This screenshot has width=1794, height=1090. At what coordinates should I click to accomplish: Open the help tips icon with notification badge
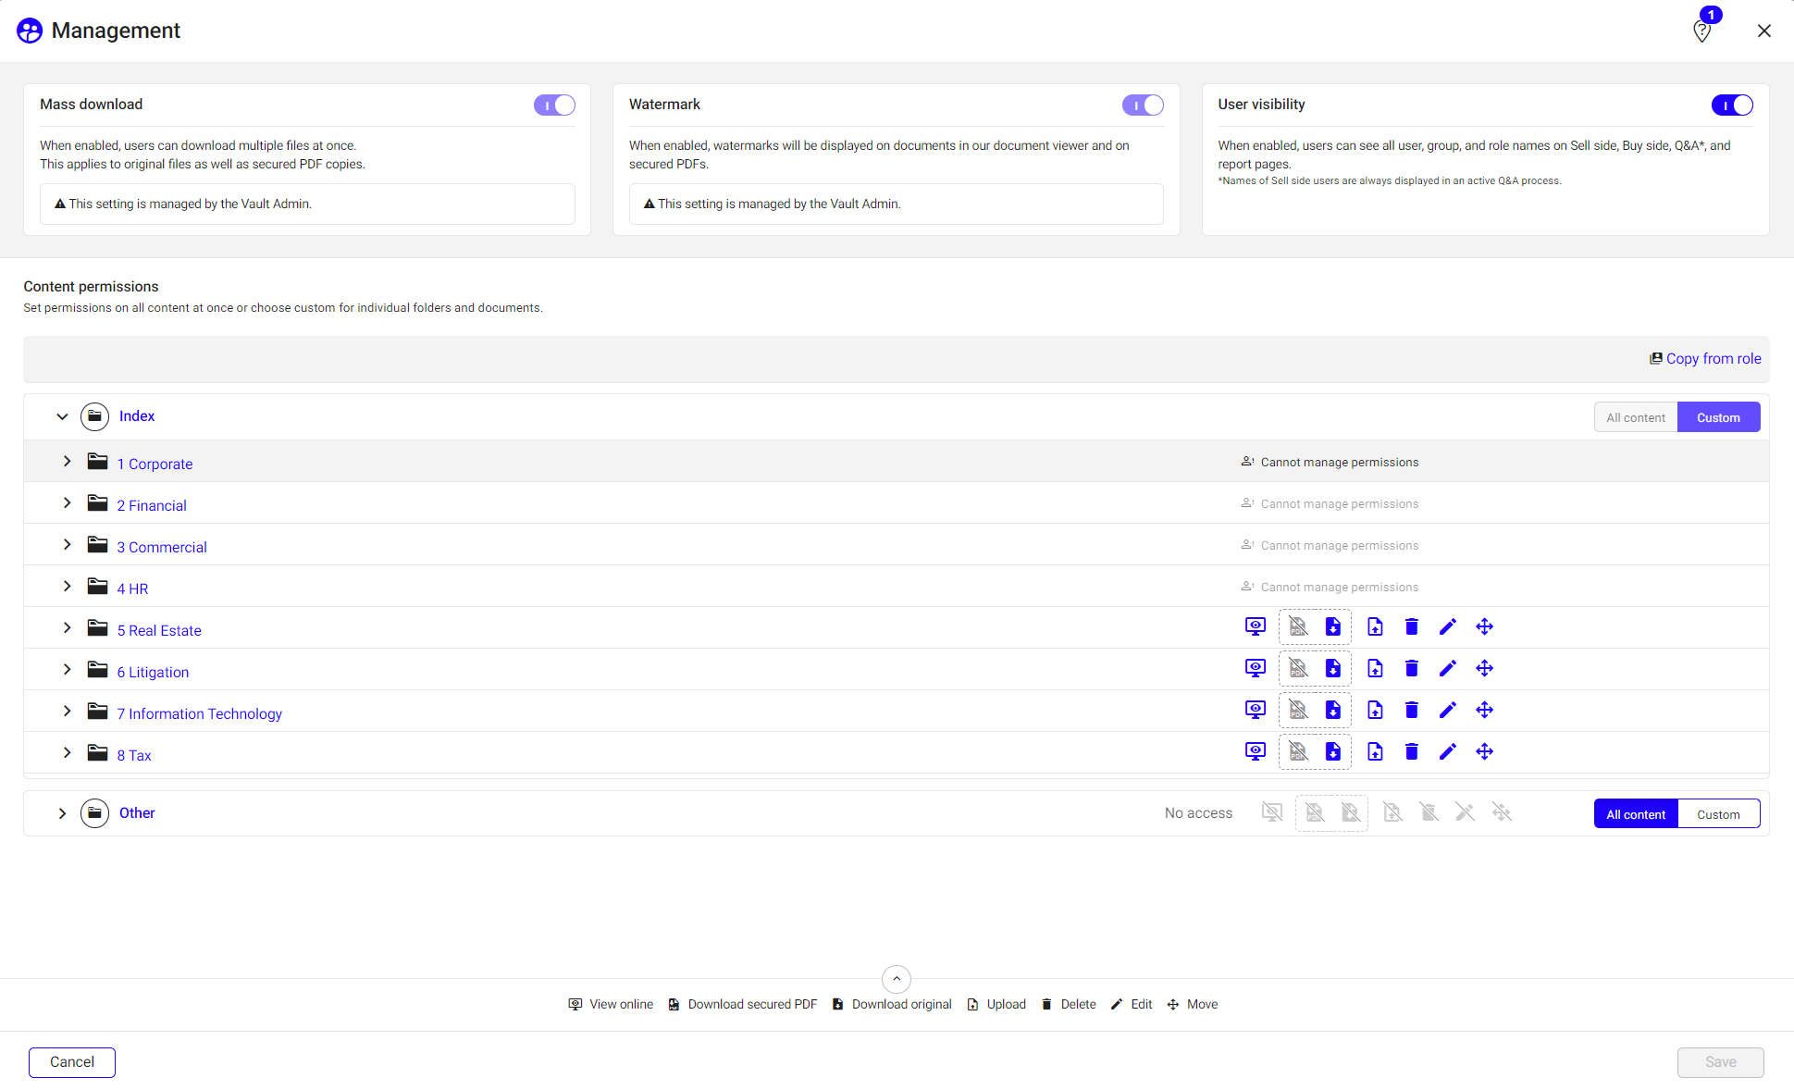point(1701,31)
